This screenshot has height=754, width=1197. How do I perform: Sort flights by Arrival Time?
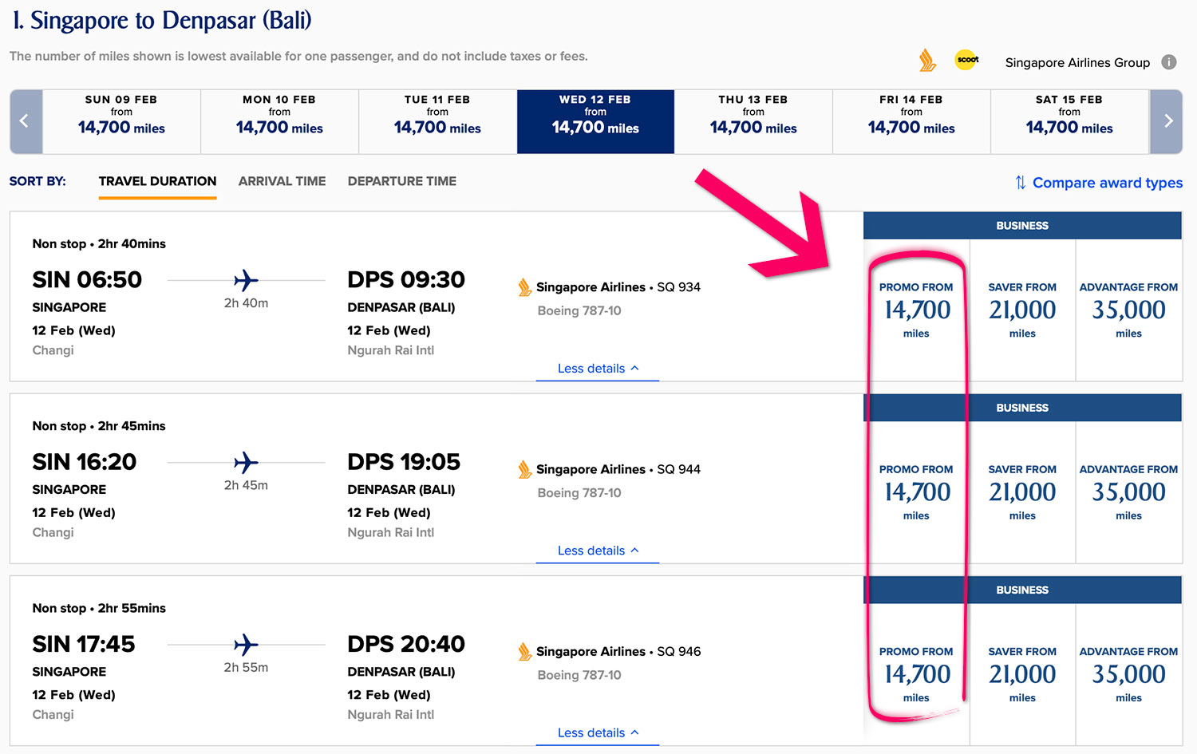pyautogui.click(x=282, y=181)
